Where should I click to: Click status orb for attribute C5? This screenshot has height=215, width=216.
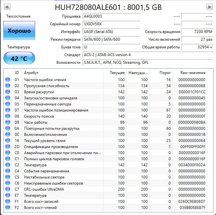8,177
